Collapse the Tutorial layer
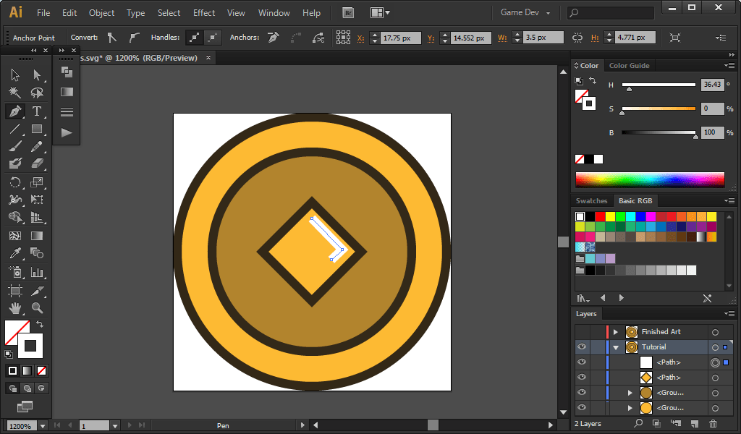 (x=616, y=347)
